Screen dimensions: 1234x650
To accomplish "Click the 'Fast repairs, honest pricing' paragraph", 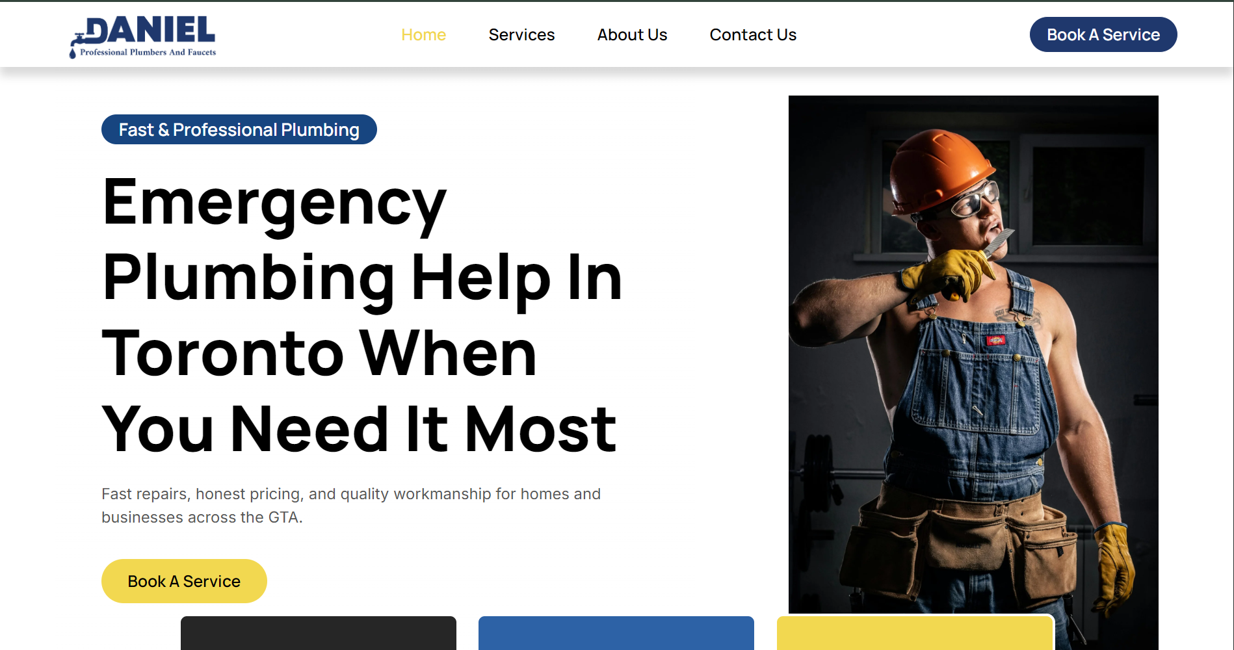I will (x=351, y=506).
